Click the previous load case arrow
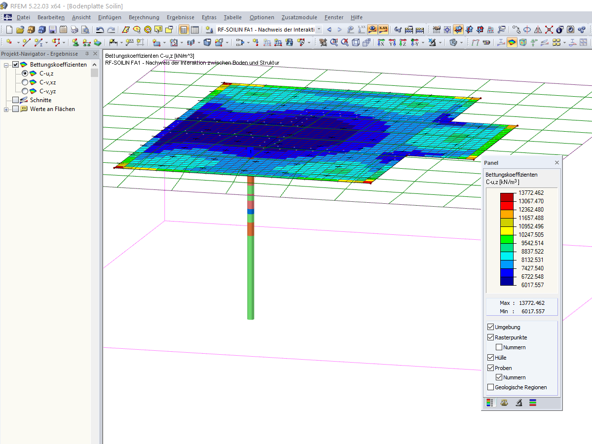 pos(329,30)
